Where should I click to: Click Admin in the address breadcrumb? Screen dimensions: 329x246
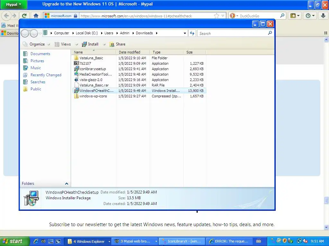click(x=125, y=33)
